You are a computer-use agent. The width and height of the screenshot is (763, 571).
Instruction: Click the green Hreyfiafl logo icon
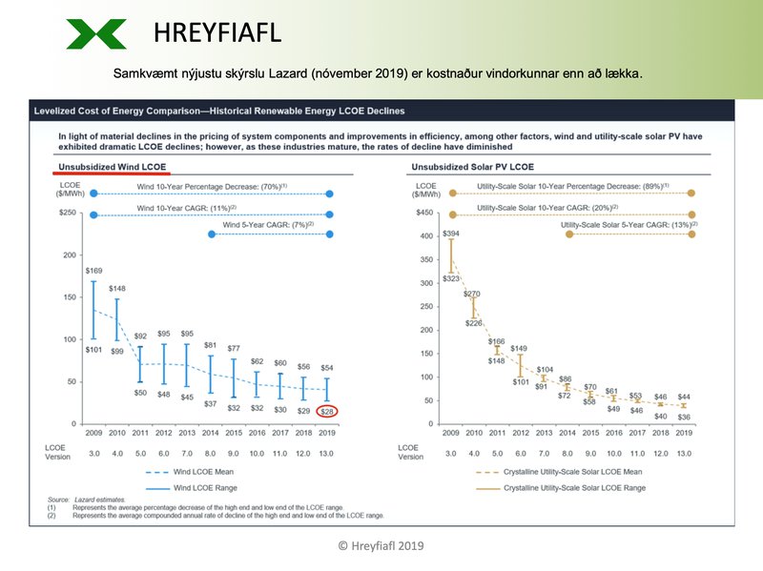click(x=96, y=33)
